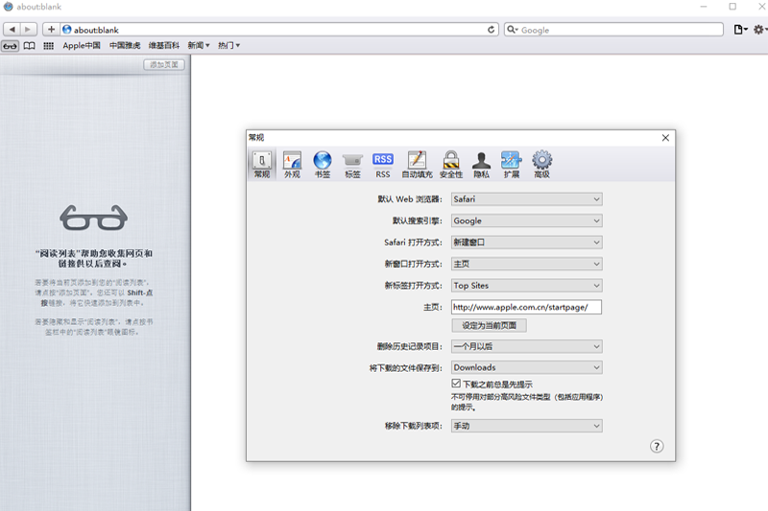
Task: Expand the 默认搜索引擎 Google dropdown
Action: click(x=526, y=221)
